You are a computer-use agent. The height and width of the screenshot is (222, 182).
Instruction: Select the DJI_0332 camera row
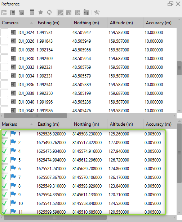88,67
